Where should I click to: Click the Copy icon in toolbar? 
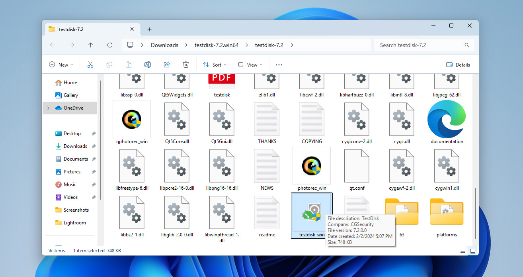click(x=109, y=65)
